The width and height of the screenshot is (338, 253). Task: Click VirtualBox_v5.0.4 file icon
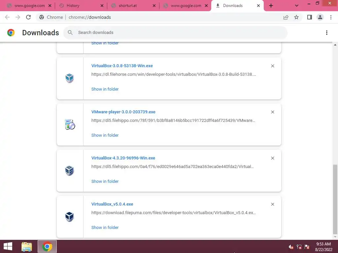point(69,217)
